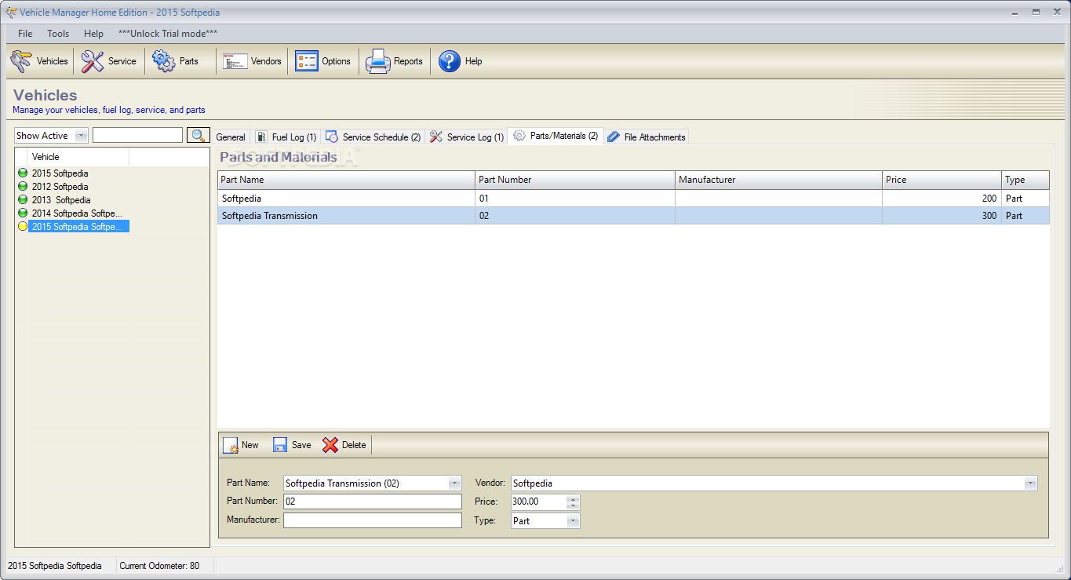
Task: Click the magnifier search button
Action: point(199,135)
